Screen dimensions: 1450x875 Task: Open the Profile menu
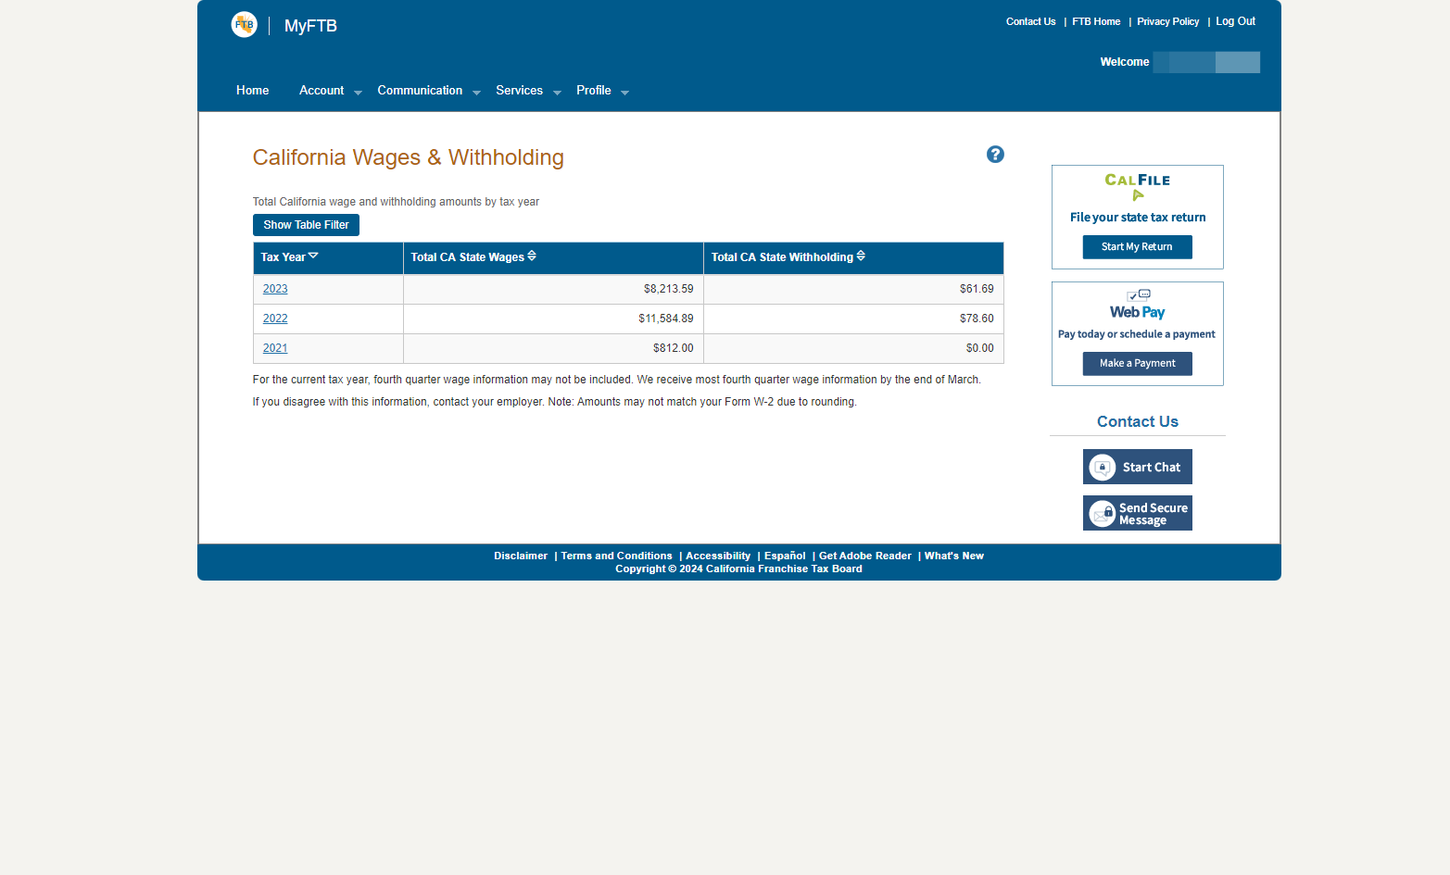(593, 91)
